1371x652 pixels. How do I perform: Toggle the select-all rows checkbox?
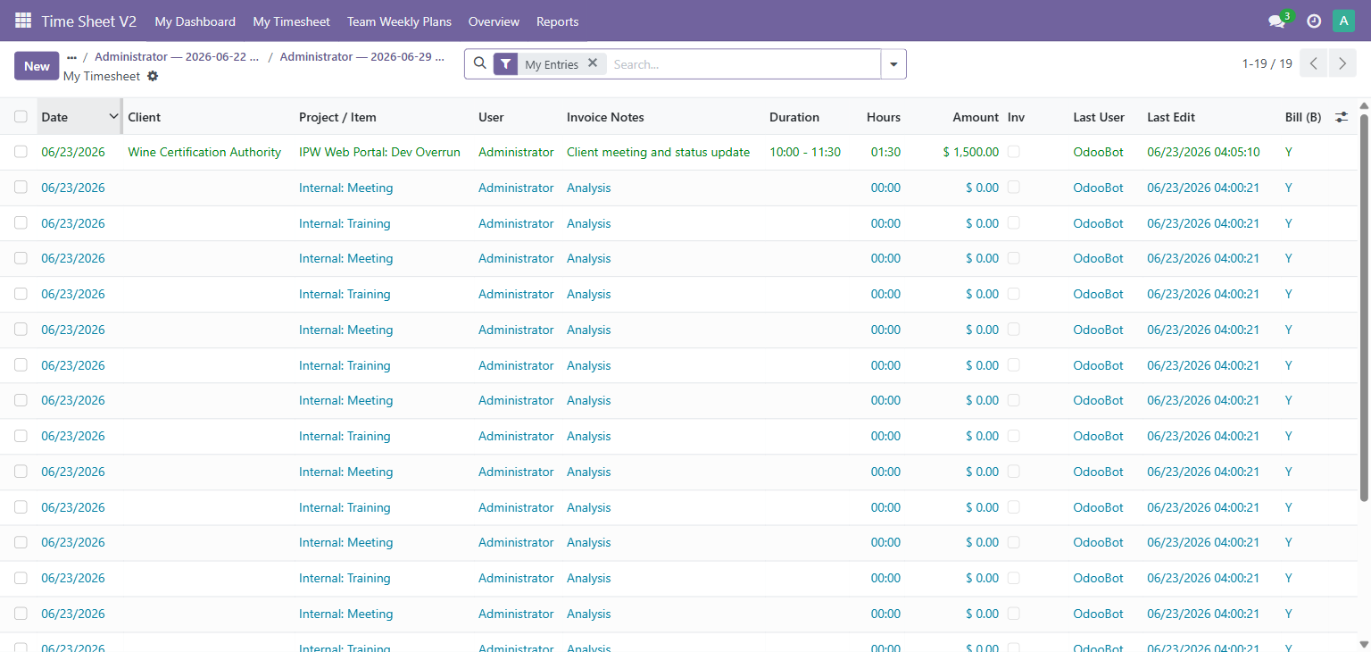coord(21,117)
